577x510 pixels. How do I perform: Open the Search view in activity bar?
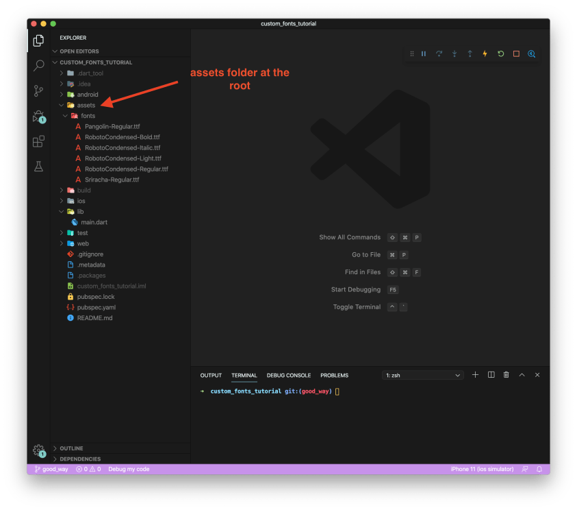(38, 66)
